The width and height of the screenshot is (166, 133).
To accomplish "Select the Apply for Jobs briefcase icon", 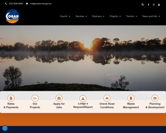I will tap(59, 98).
